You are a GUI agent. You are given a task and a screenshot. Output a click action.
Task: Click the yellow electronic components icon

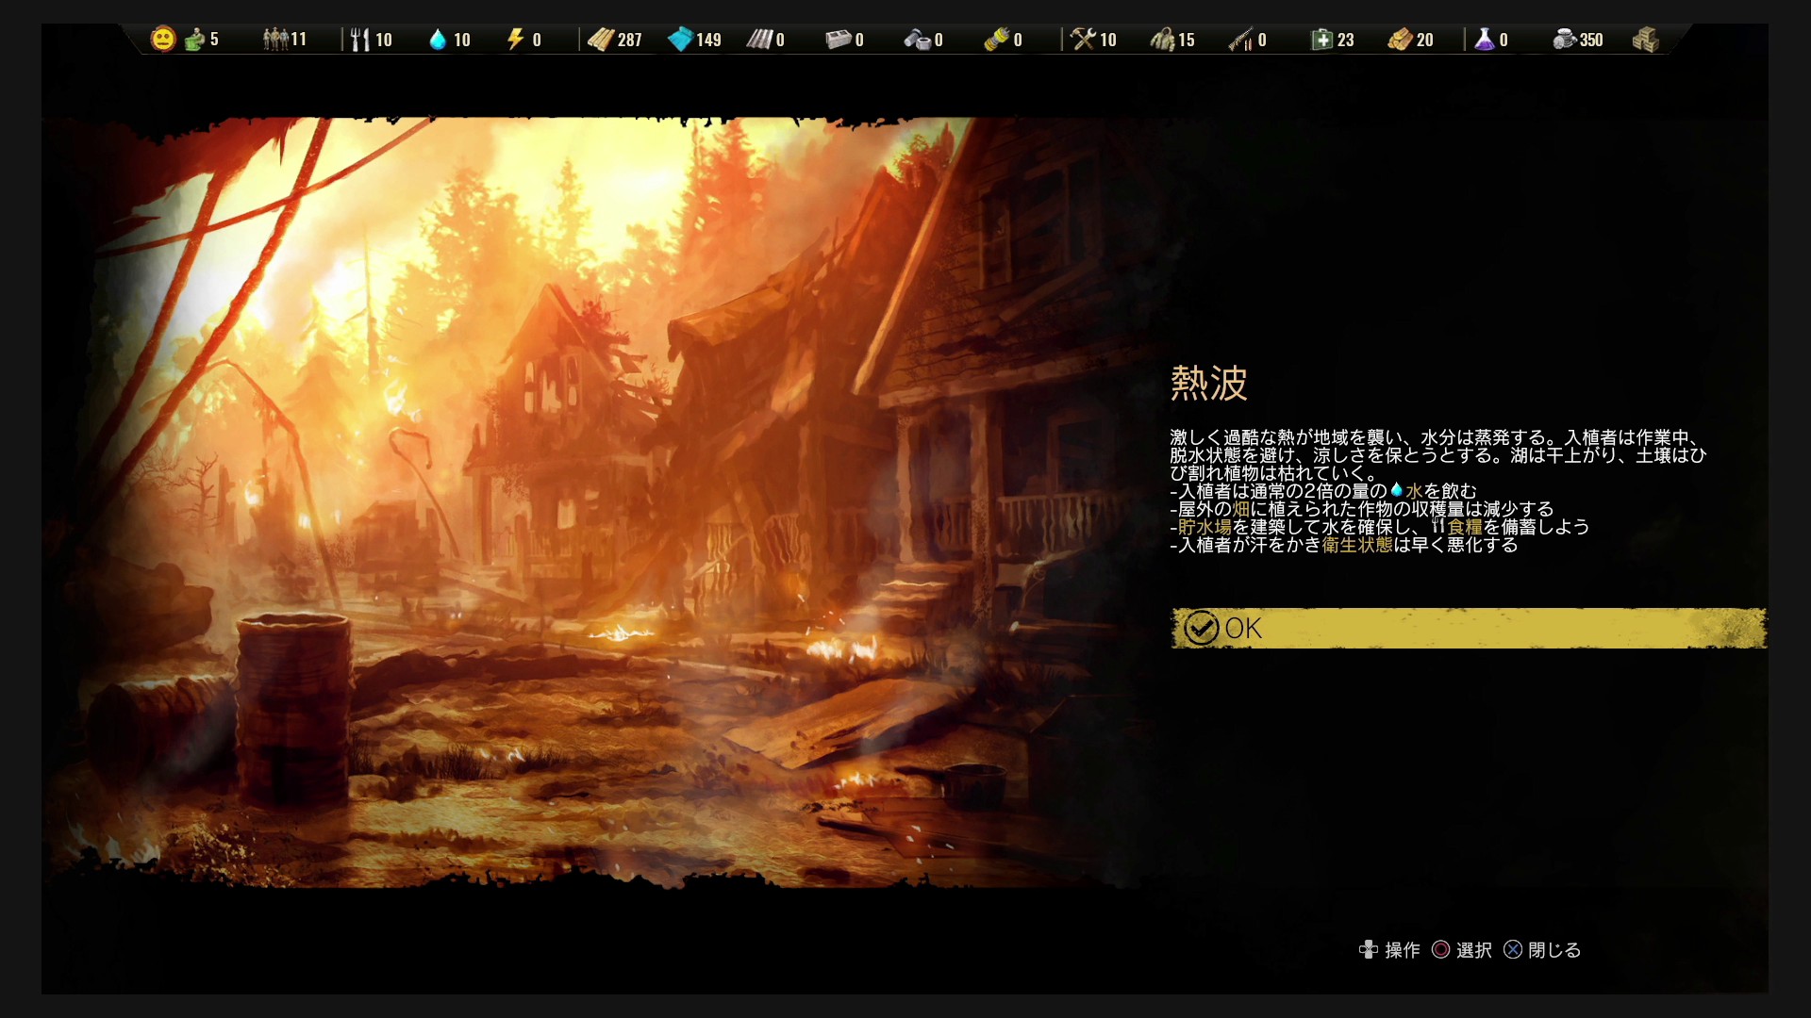coord(996,40)
